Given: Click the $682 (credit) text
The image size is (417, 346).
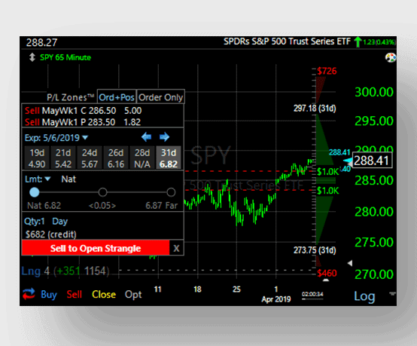Looking at the screenshot, I should tap(50, 234).
